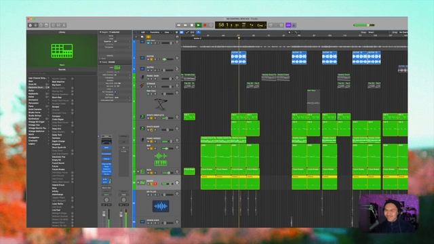This screenshot has width=434, height=244.
Task: Choose the Boom Bap patch
Action: (x=57, y=98)
